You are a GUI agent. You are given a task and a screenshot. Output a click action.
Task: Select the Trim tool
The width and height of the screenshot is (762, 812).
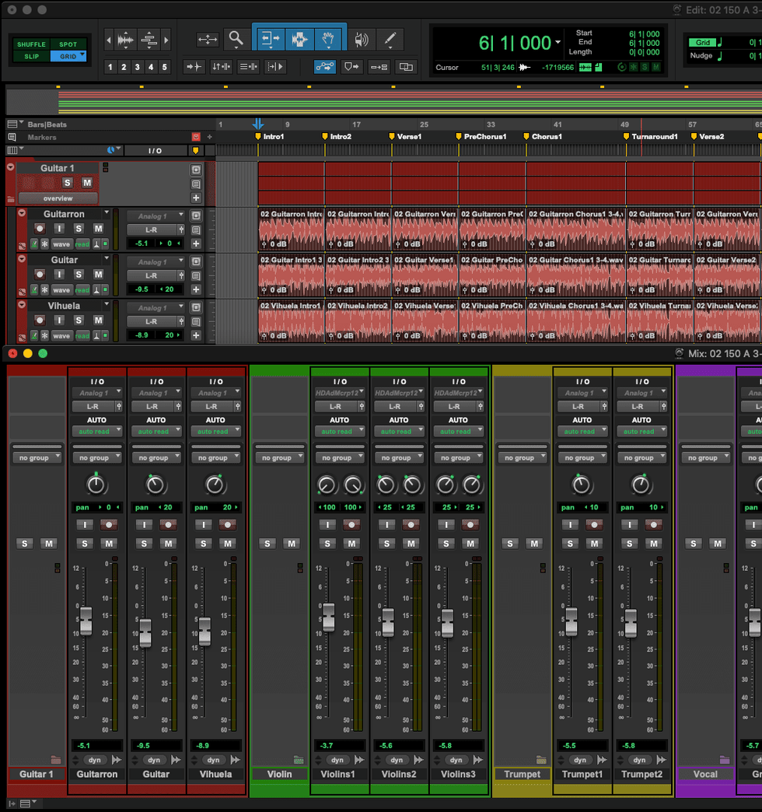[270, 38]
